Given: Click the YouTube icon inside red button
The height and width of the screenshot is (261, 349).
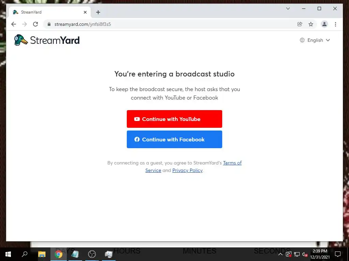Looking at the screenshot, I should click(x=137, y=119).
